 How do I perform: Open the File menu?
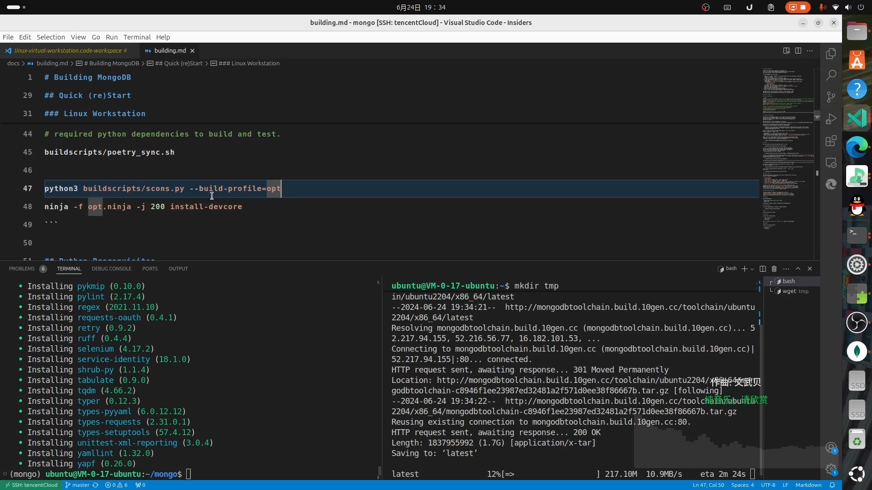click(x=8, y=37)
